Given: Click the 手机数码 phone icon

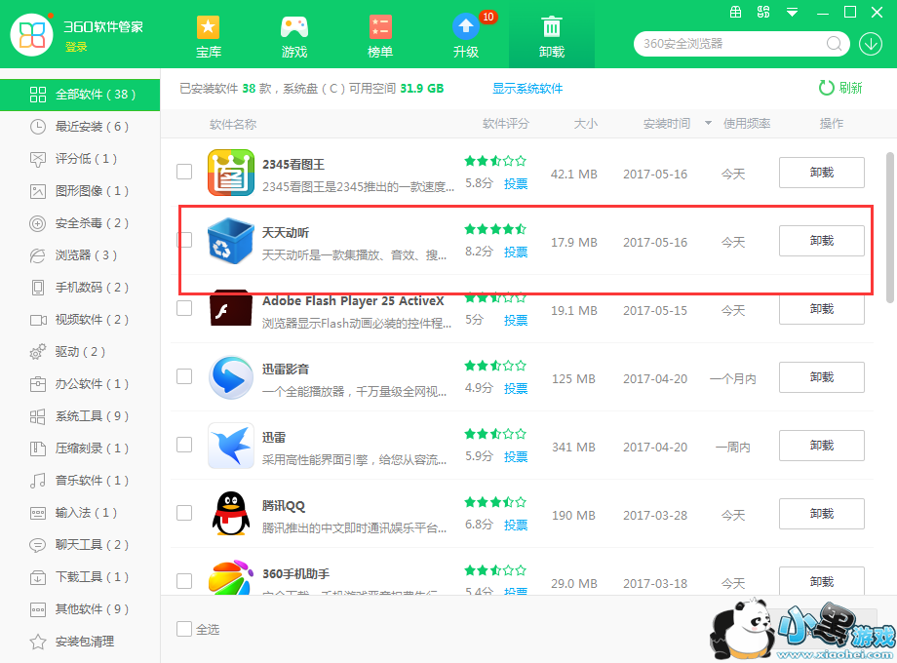Looking at the screenshot, I should [38, 288].
